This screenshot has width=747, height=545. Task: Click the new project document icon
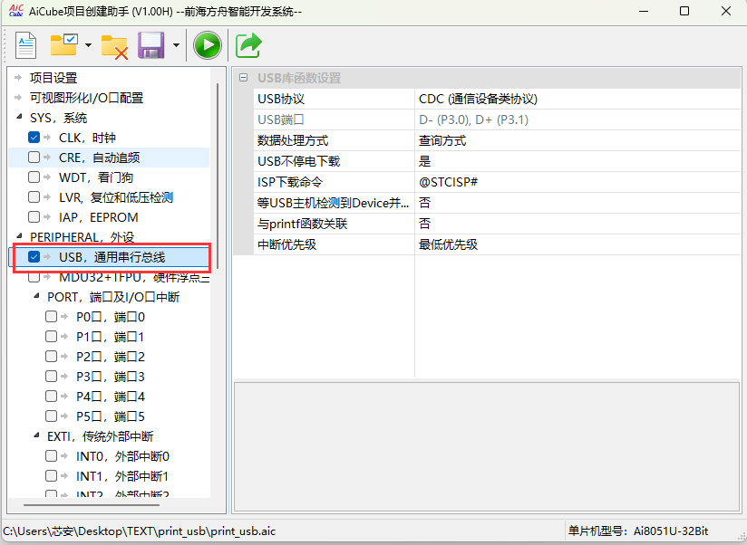25,45
